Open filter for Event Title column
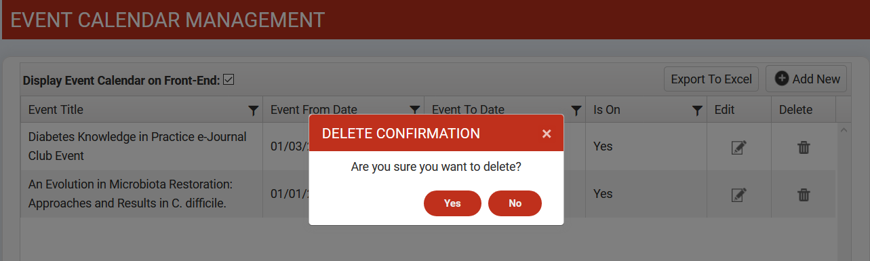 (x=253, y=110)
